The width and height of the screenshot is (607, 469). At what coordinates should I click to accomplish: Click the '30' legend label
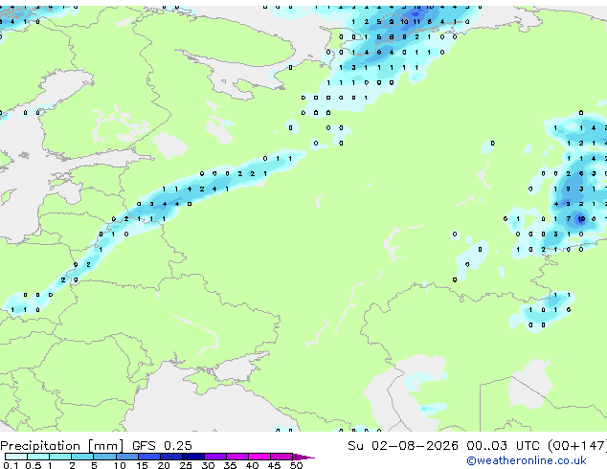pos(208,465)
